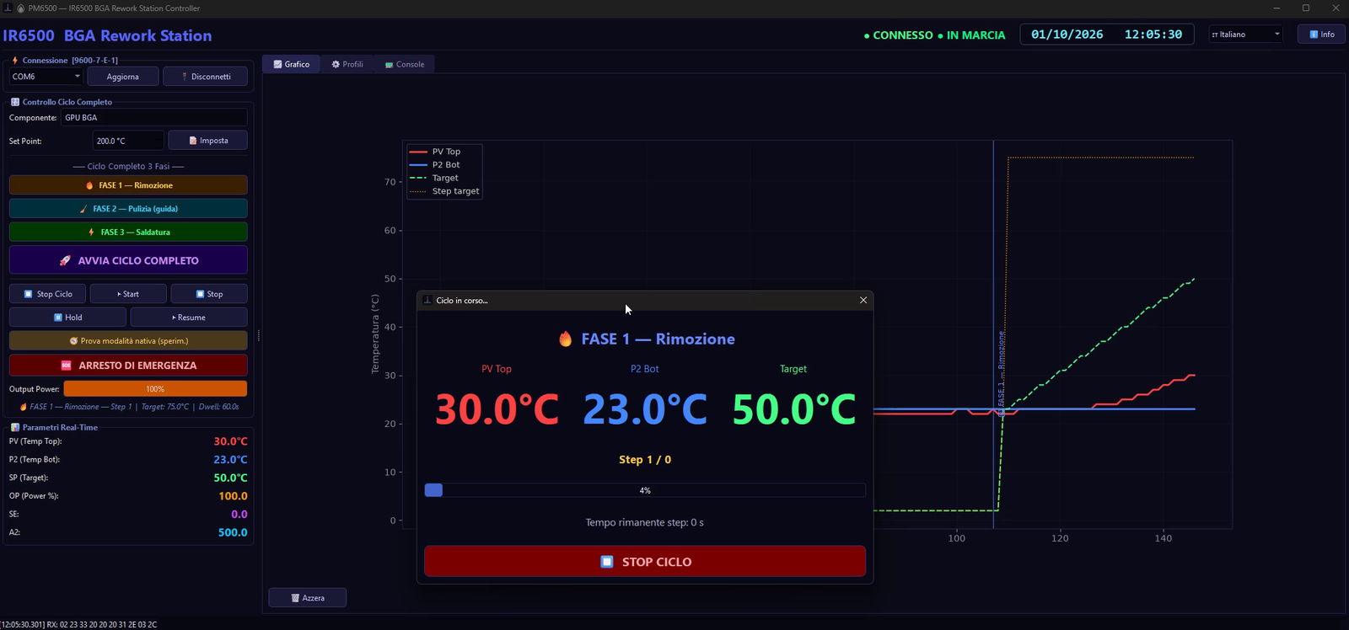The height and width of the screenshot is (630, 1349).
Task: Switch to the Grafico tab
Action: click(292, 64)
